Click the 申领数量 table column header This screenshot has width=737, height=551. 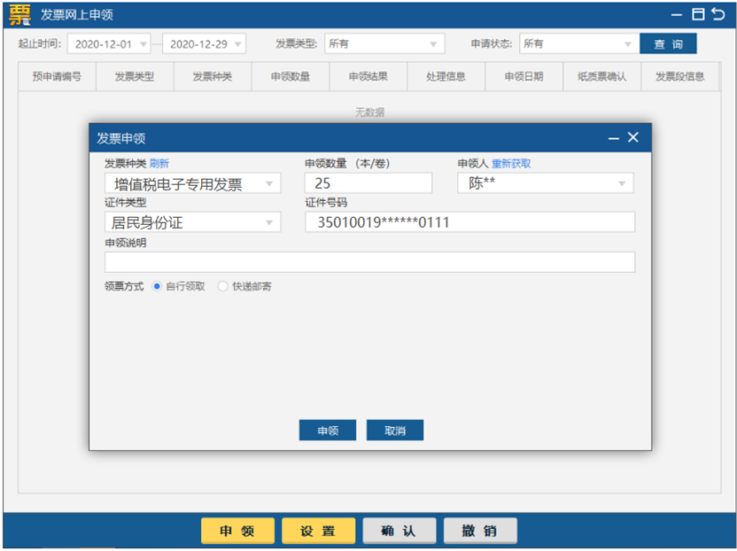point(291,77)
